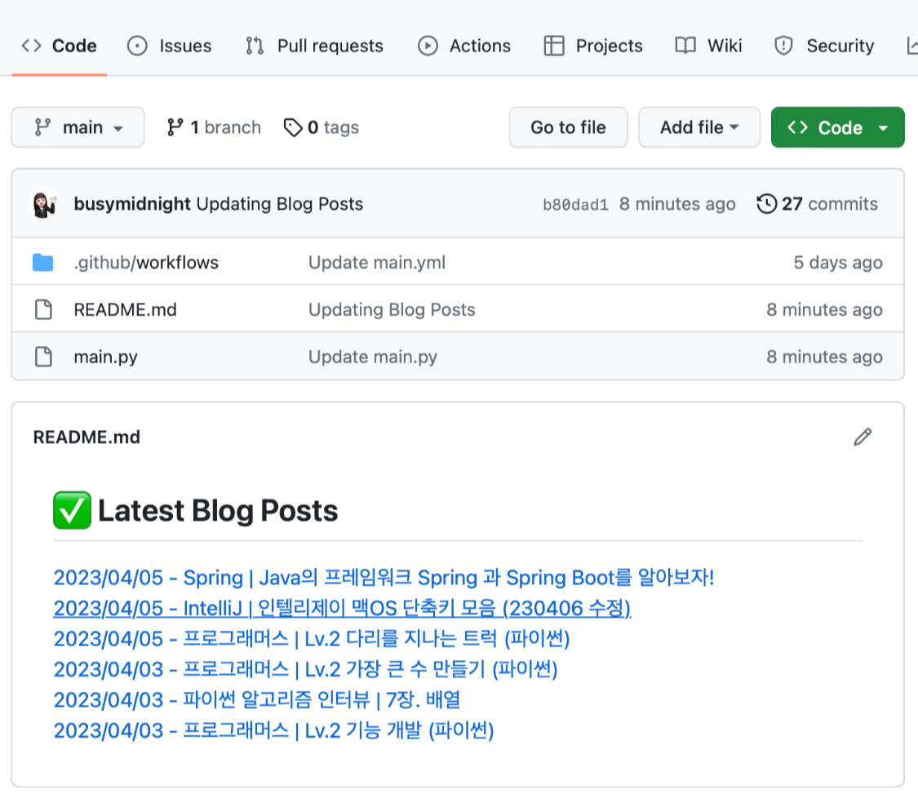Click the commits history clock icon
Screen dimensions: 918x794
point(766,204)
